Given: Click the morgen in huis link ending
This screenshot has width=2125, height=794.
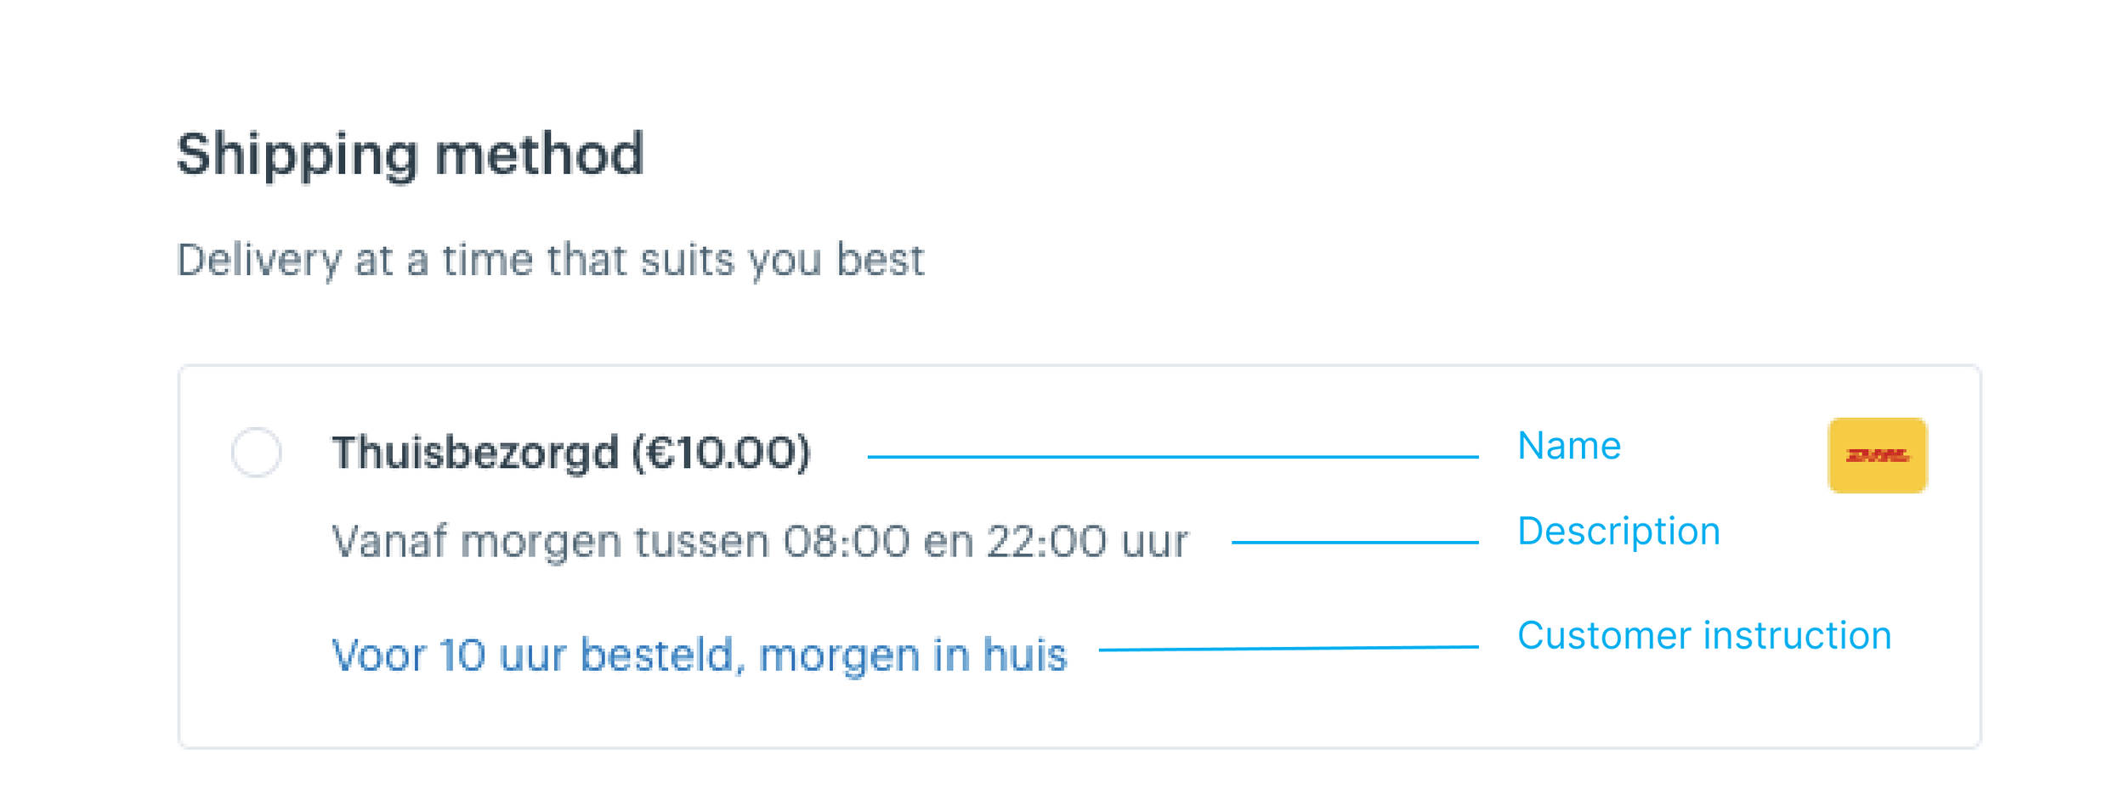Looking at the screenshot, I should pos(912,655).
